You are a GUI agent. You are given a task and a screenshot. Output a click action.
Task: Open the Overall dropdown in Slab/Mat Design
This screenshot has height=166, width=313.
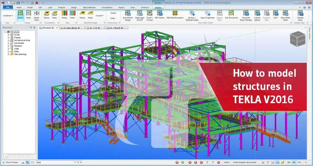coord(99,15)
